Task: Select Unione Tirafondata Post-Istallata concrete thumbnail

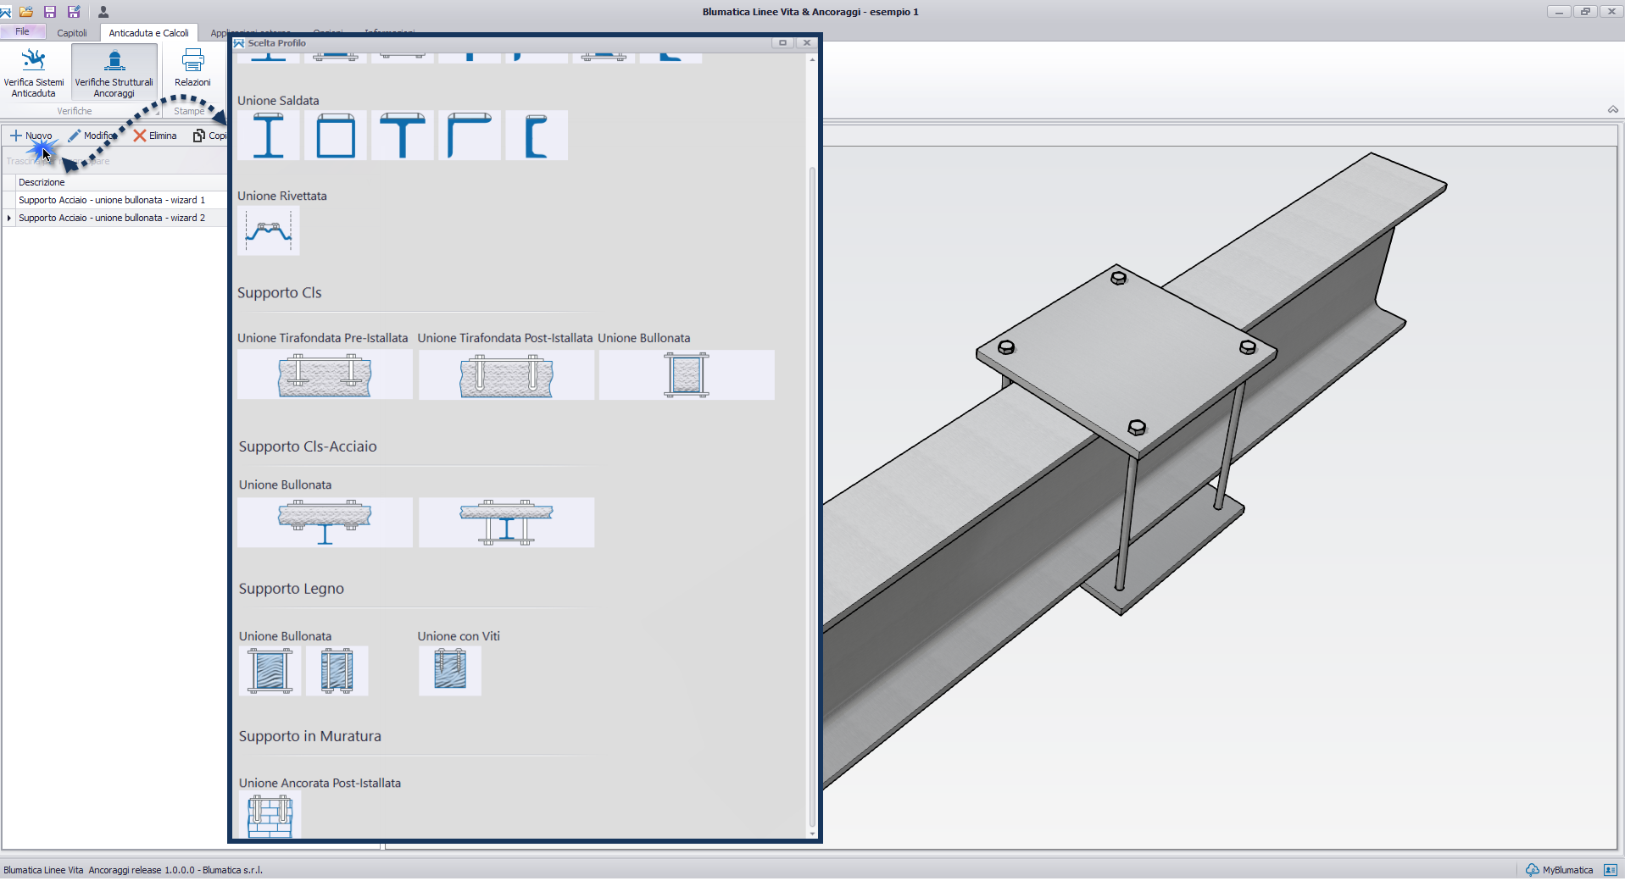Action: click(506, 375)
